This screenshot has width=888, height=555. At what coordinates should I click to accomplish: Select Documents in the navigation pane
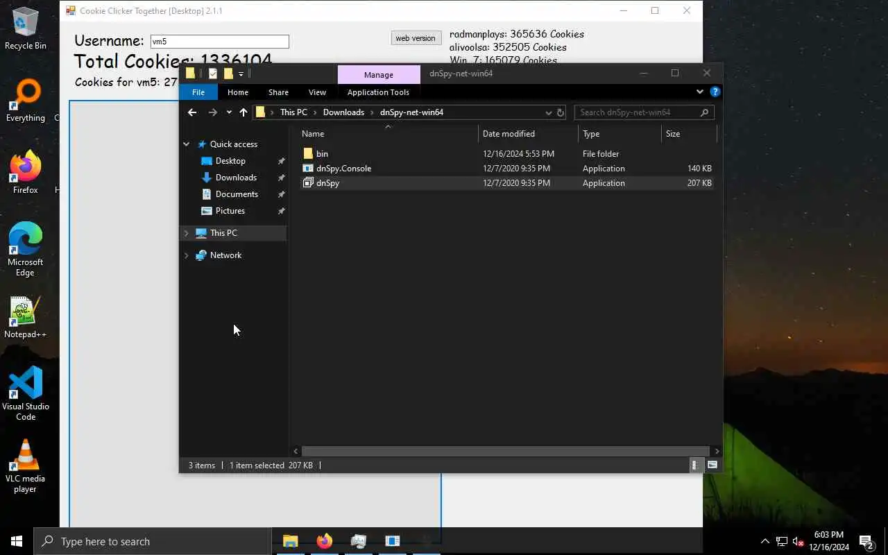(x=237, y=194)
